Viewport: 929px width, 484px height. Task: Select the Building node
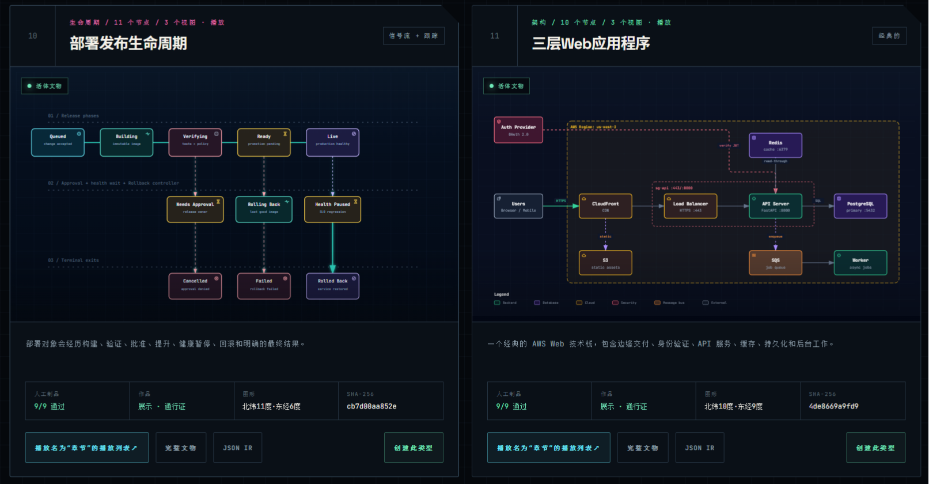126,142
